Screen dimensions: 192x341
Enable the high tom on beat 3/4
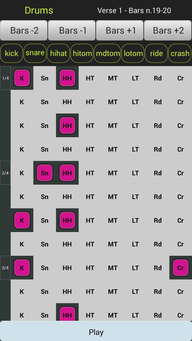pyautogui.click(x=90, y=268)
